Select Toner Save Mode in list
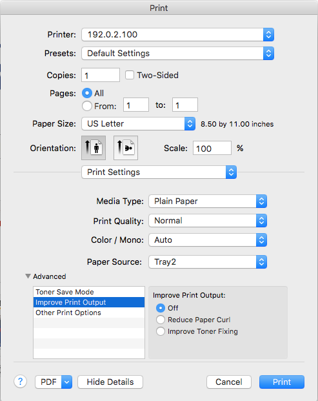This screenshot has width=318, height=401. click(x=89, y=292)
